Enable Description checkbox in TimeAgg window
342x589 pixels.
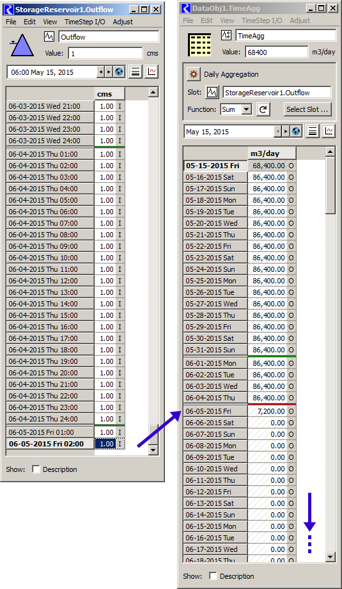tap(213, 576)
